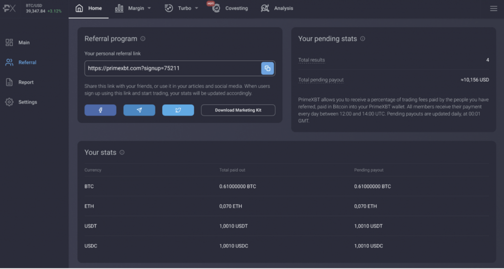Image resolution: width=504 pixels, height=269 pixels.
Task: Open Settings in the sidebar
Action: (x=27, y=102)
